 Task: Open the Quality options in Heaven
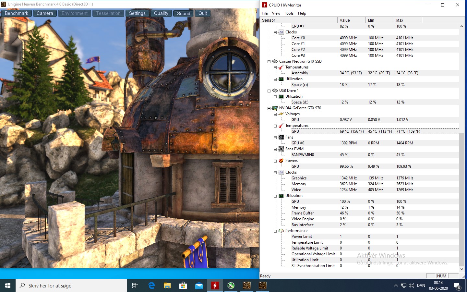click(161, 13)
